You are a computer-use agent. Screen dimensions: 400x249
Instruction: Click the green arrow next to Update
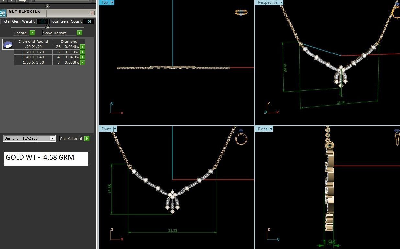[32, 33]
